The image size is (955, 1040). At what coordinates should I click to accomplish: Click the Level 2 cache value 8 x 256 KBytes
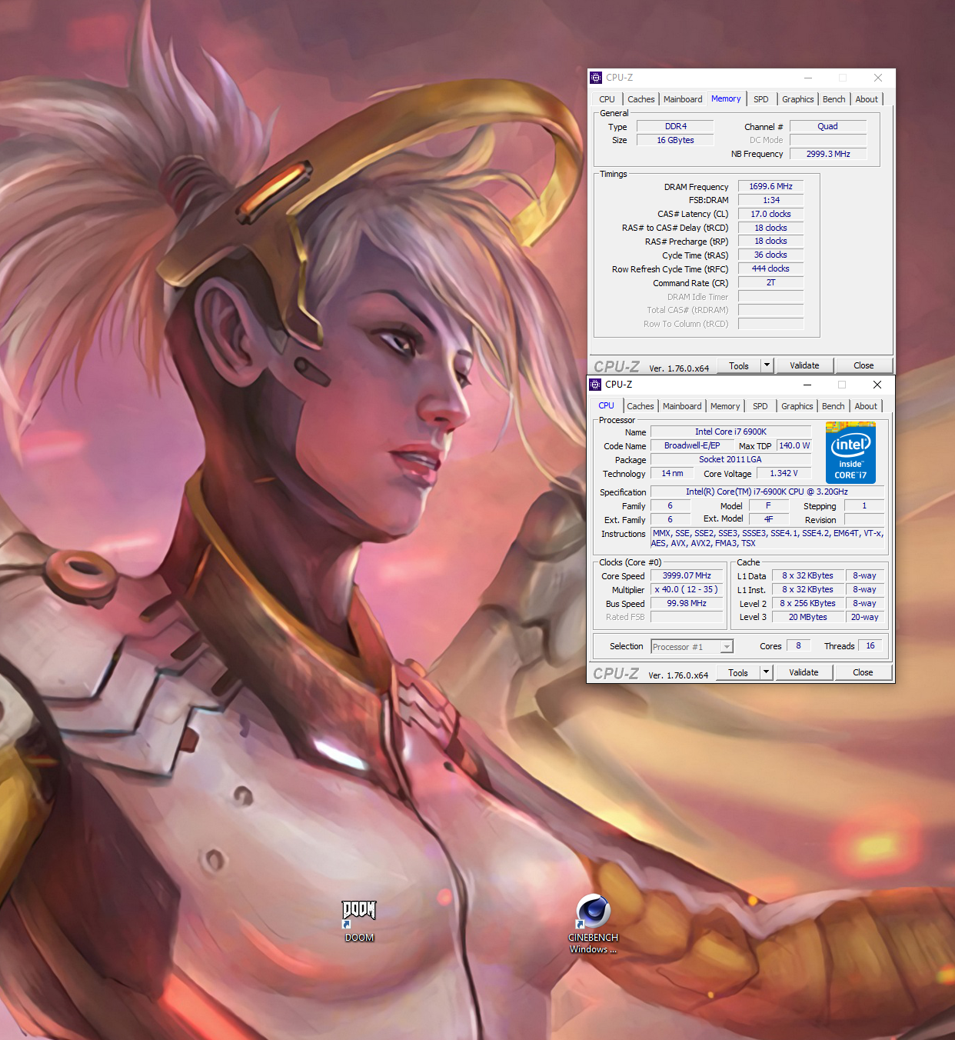tap(808, 603)
